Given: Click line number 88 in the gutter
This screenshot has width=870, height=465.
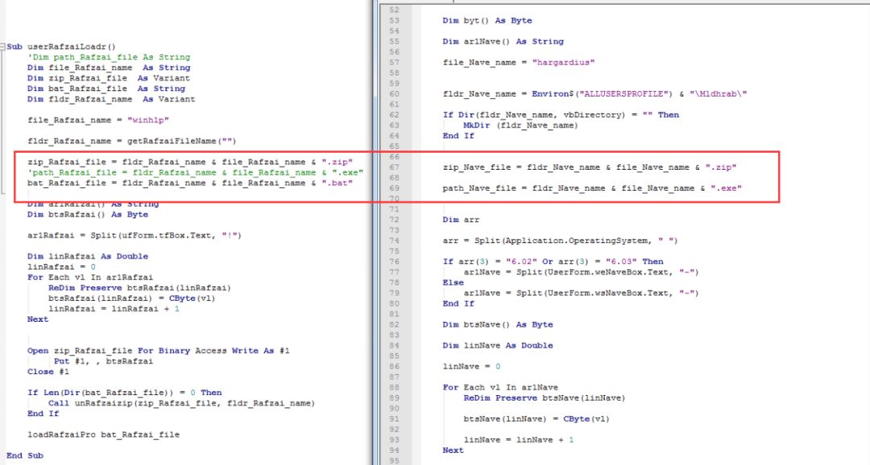Looking at the screenshot, I should 394,387.
